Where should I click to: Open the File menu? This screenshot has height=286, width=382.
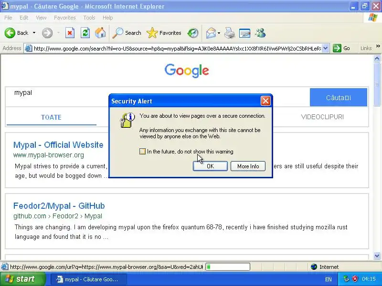click(8, 18)
